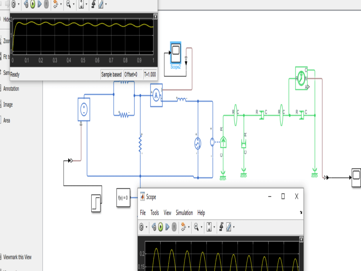Click Annotation in left palette
Image resolution: width=361 pixels, height=271 pixels.
(11, 89)
